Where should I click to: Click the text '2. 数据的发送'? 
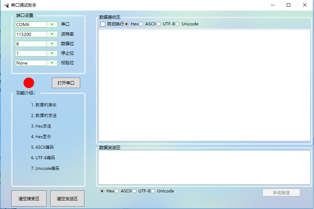click(44, 116)
